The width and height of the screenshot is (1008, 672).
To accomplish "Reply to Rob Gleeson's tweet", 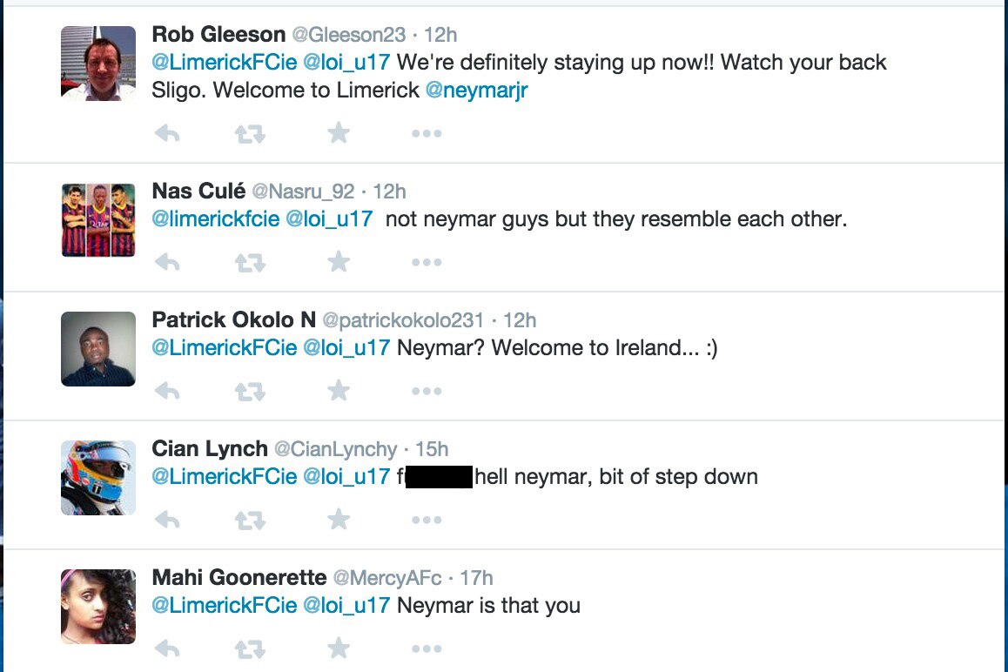I will pyautogui.click(x=166, y=133).
